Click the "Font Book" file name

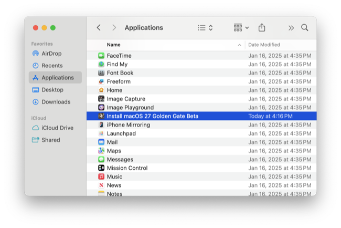tap(120, 73)
